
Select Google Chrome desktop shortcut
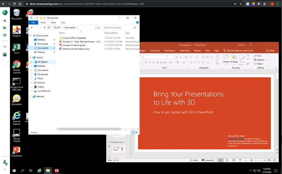17,67
